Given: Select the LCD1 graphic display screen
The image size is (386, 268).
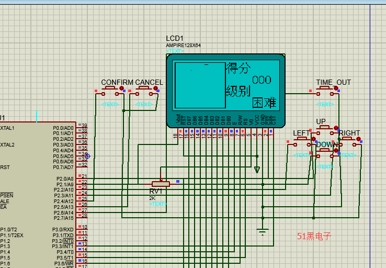Looking at the screenshot, I should (226, 84).
